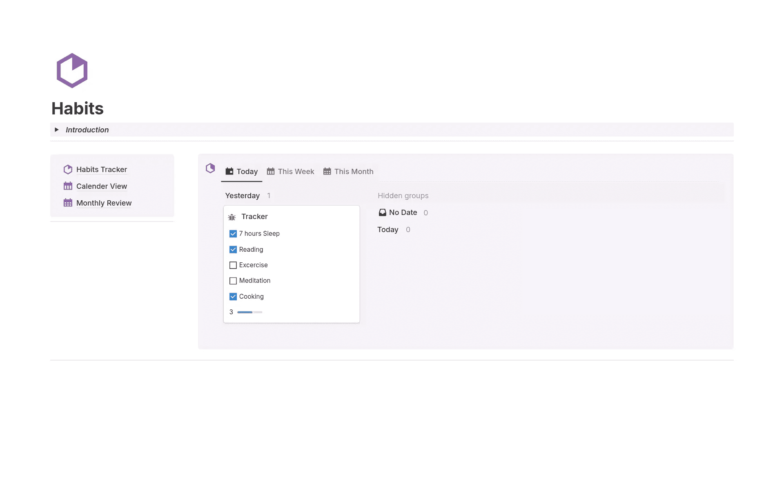The width and height of the screenshot is (784, 490).
Task: Expand the Introduction toggle arrow
Action: 57,130
